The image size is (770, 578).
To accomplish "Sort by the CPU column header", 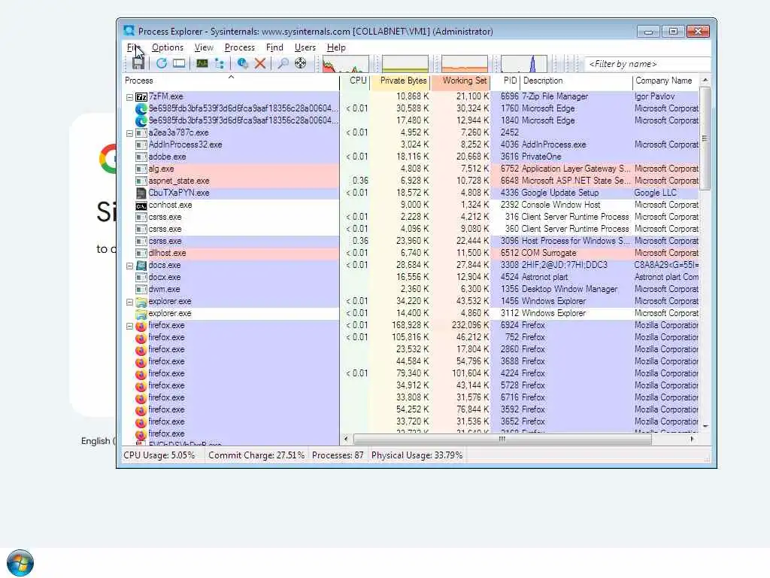I will (355, 81).
